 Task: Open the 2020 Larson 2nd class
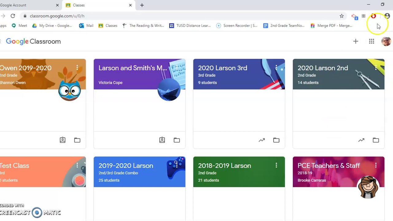(x=323, y=68)
